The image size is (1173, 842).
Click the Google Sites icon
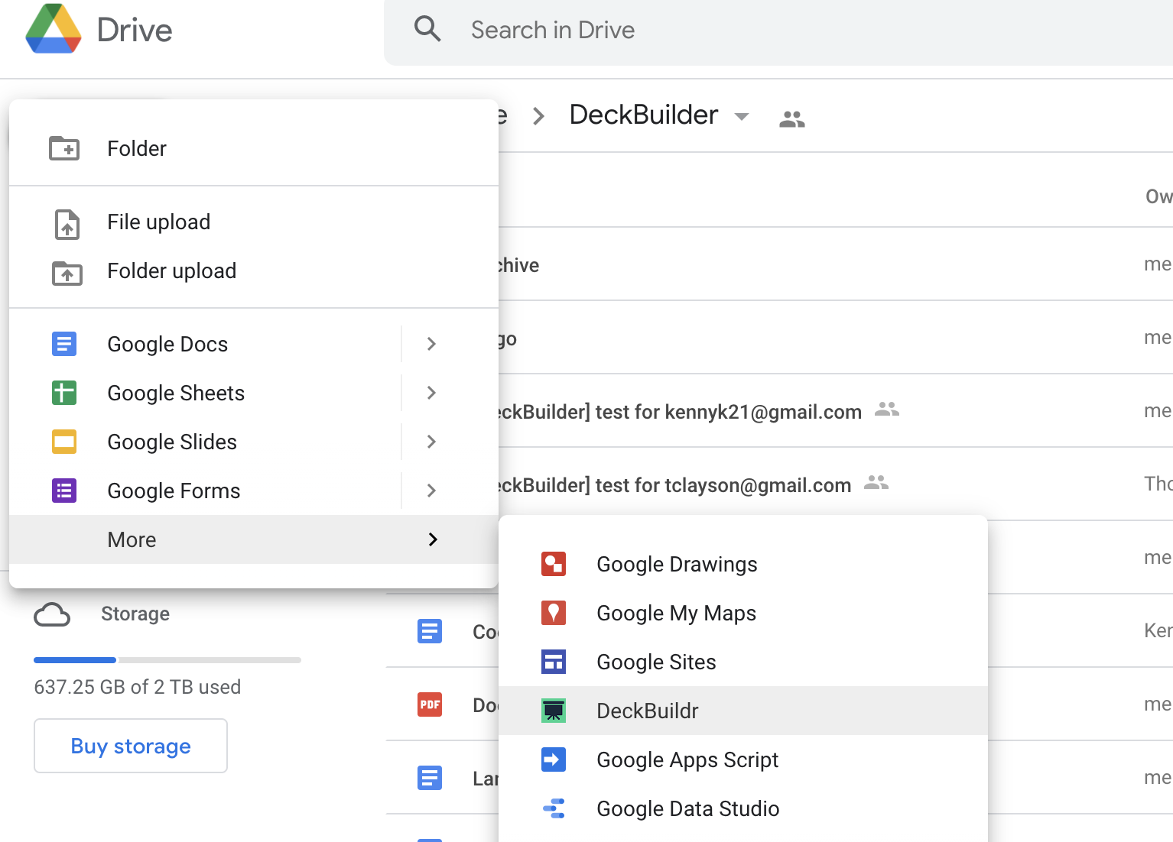(x=554, y=662)
